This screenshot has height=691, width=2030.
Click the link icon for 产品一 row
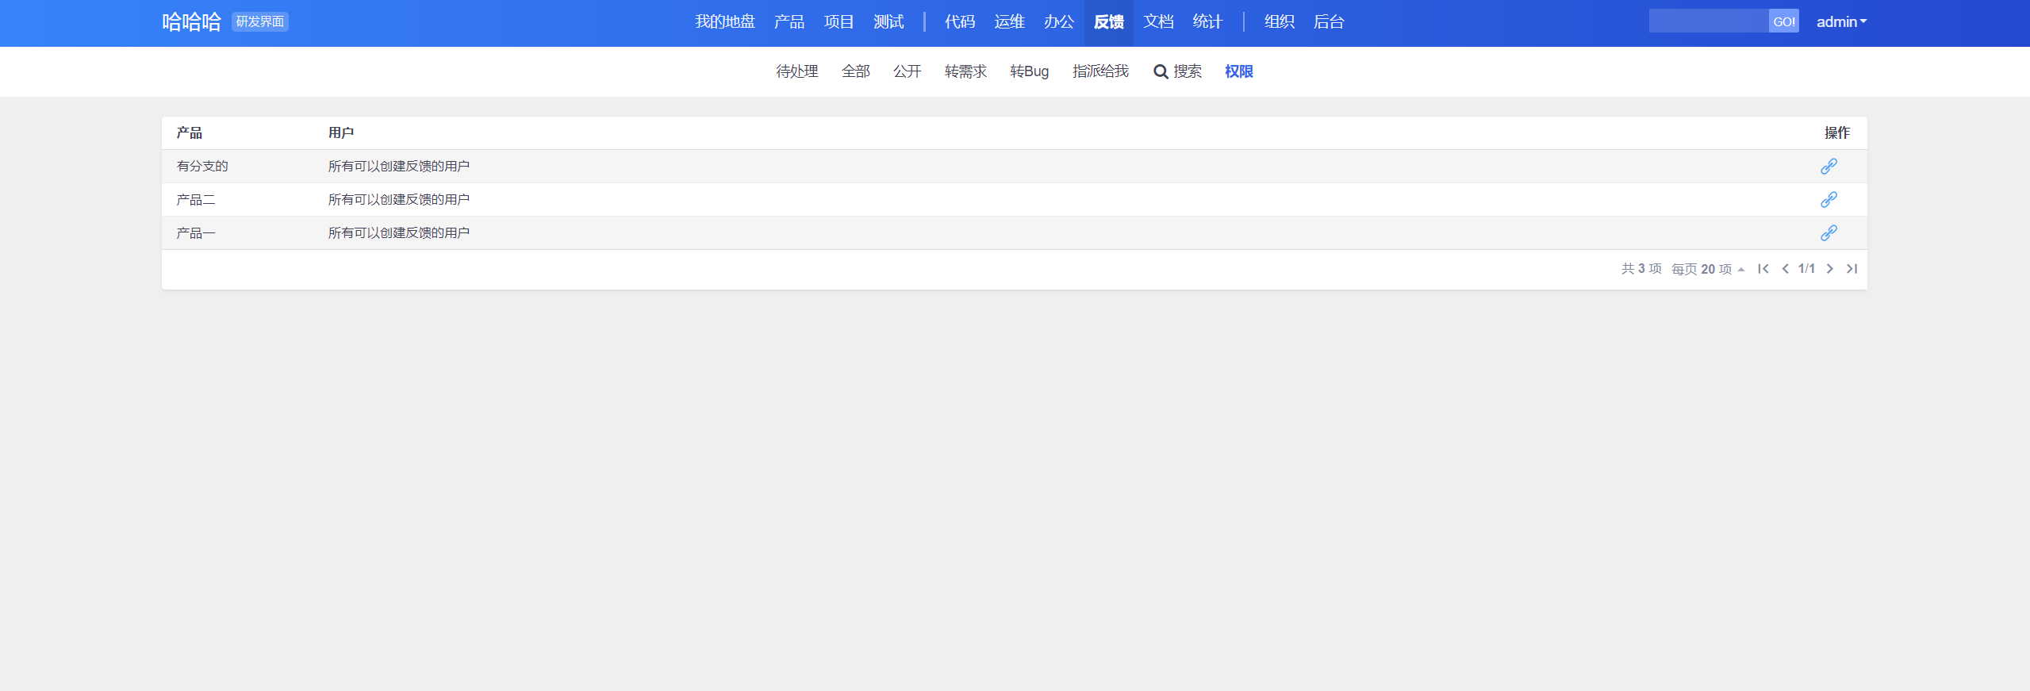[x=1829, y=233]
